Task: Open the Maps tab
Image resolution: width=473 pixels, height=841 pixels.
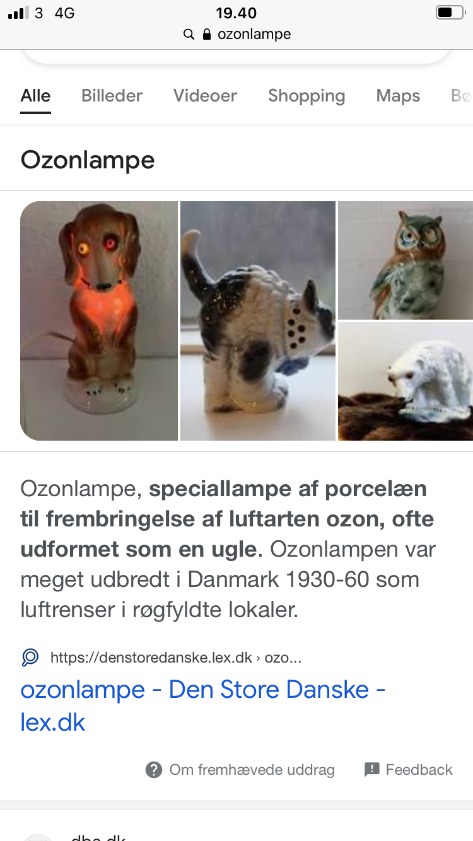Action: click(398, 96)
